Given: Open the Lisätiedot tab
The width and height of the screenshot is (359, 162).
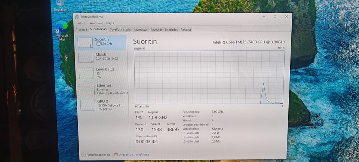Looking at the screenshot, I should coord(171,30).
